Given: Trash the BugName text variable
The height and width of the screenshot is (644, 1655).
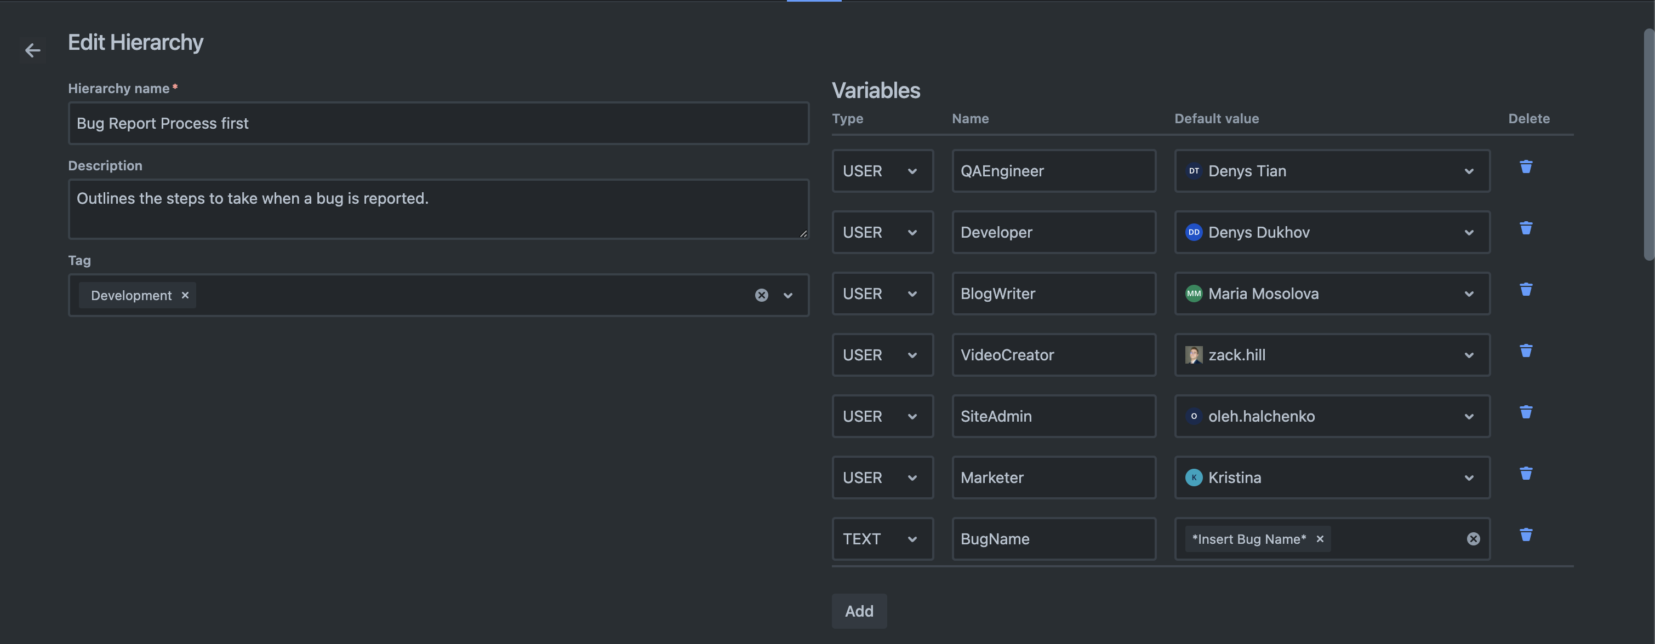Looking at the screenshot, I should (1526, 535).
